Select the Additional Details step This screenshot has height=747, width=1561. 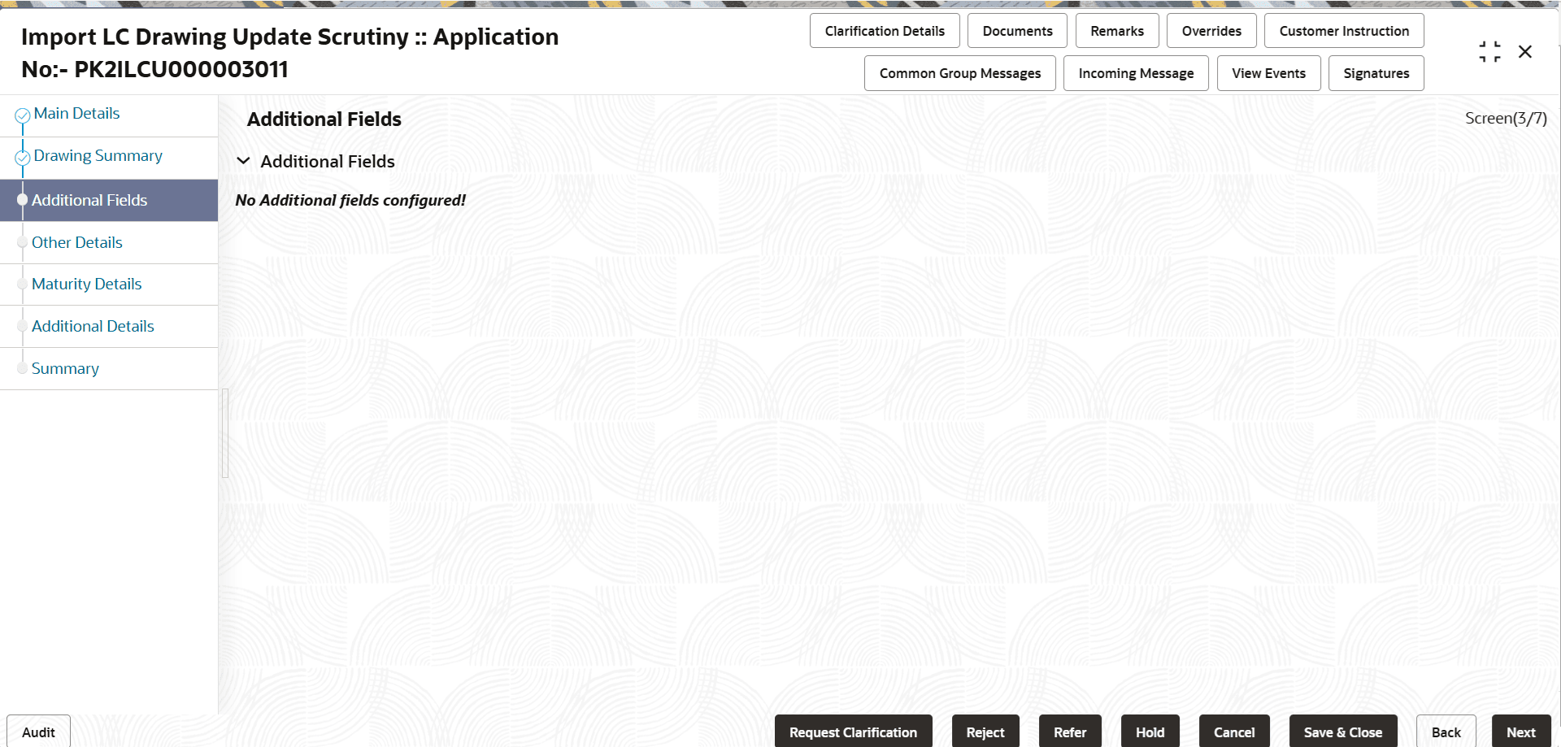93,326
